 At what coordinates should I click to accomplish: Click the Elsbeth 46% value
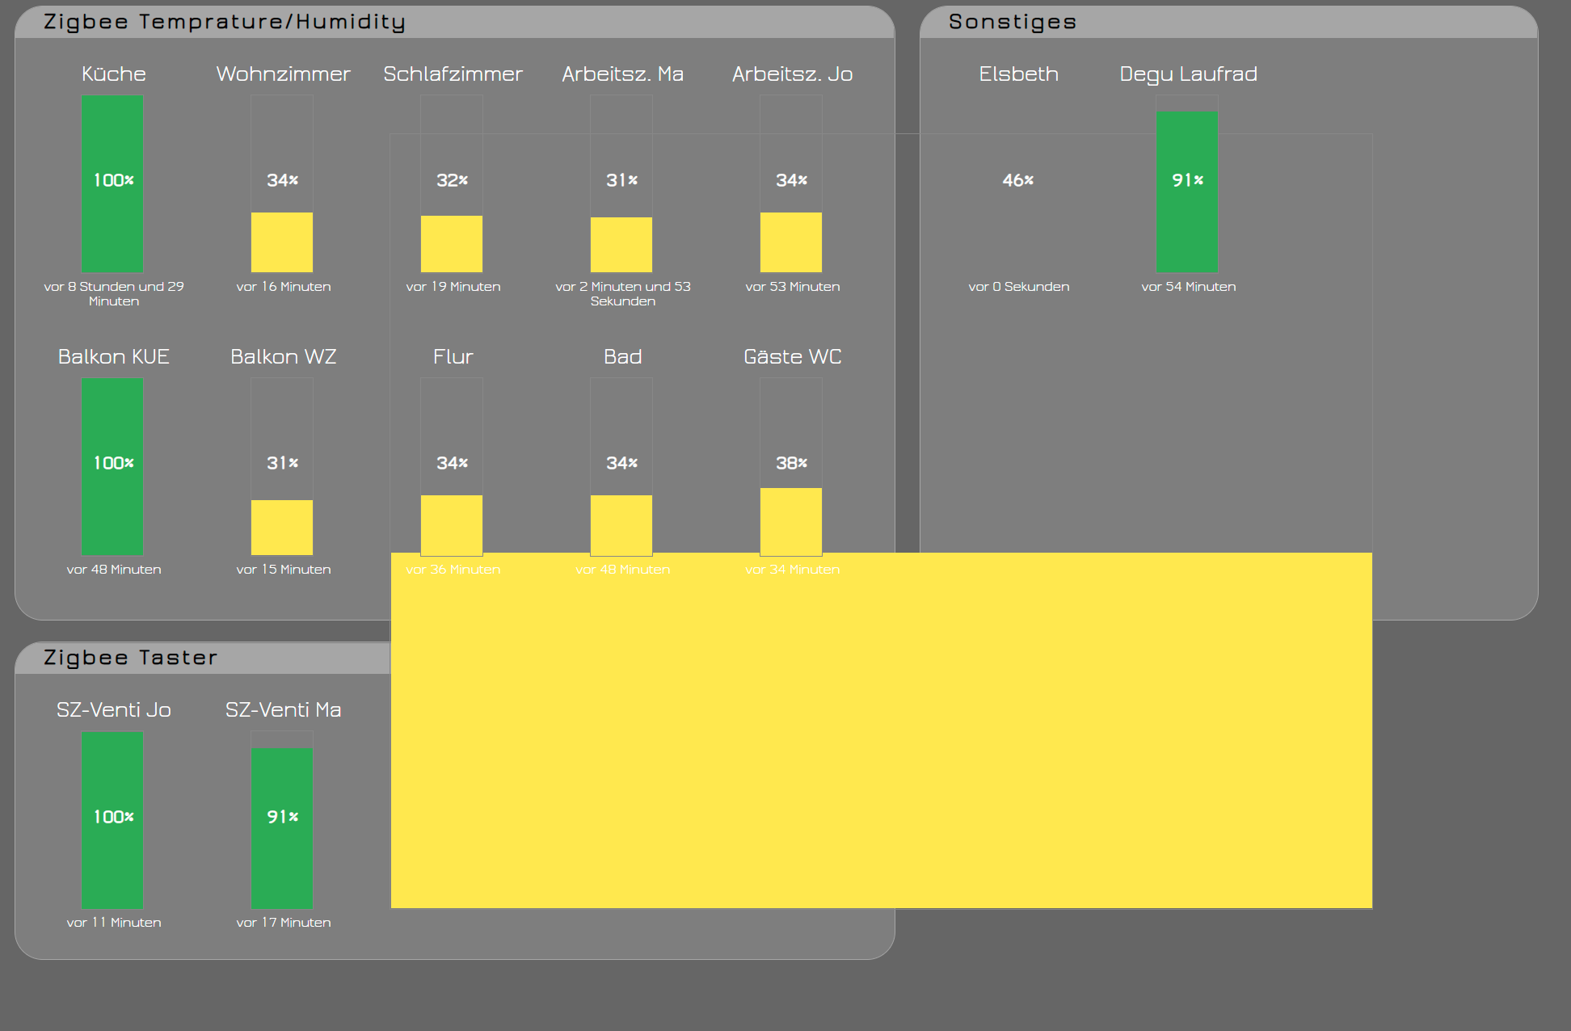(x=1017, y=180)
